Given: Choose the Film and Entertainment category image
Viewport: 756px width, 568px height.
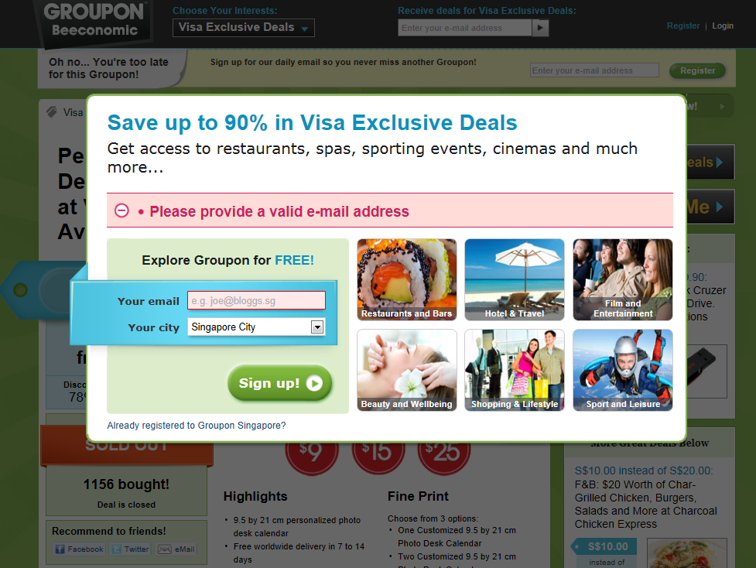Looking at the screenshot, I should 622,279.
